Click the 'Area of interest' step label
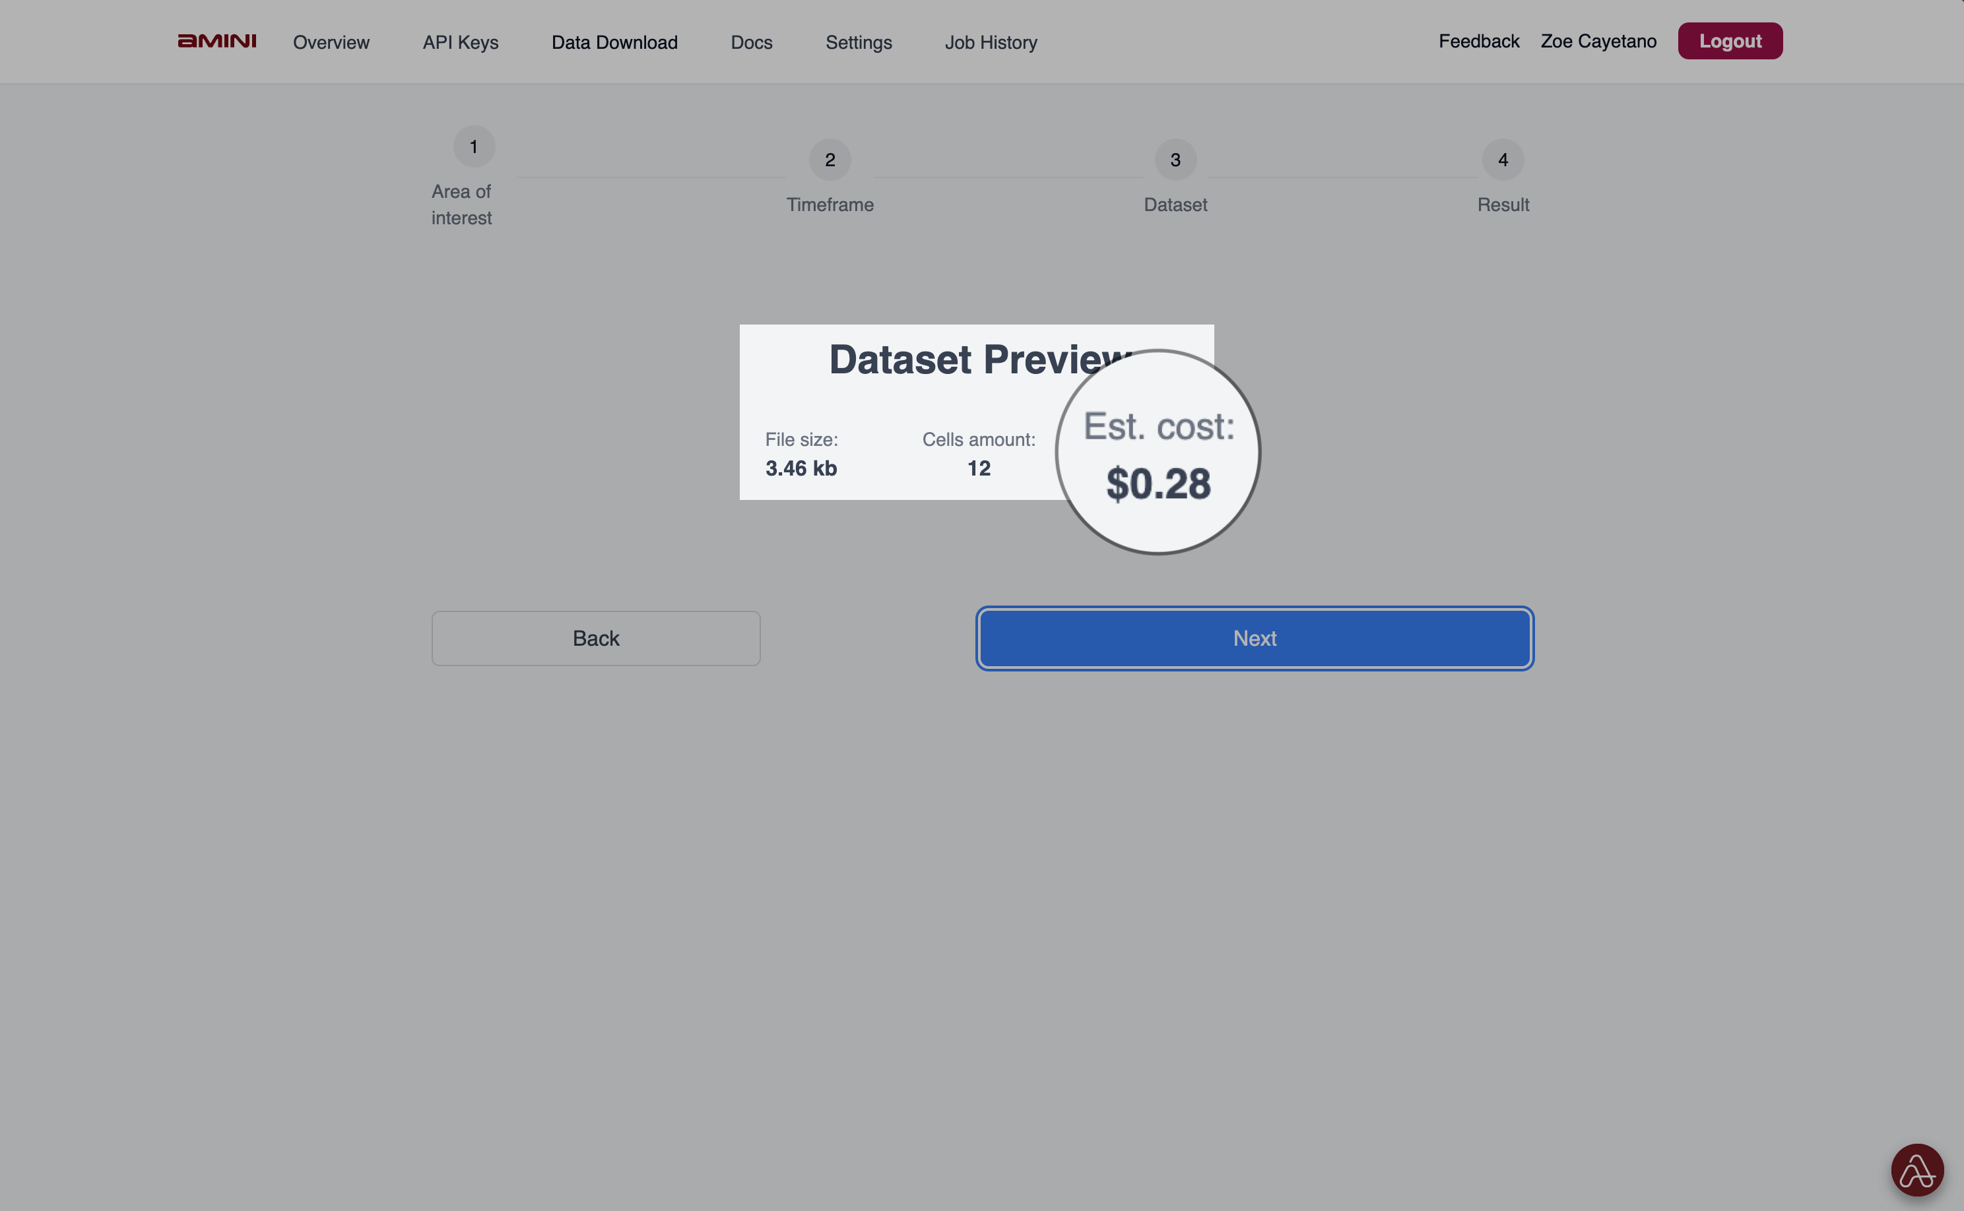 point(461,205)
